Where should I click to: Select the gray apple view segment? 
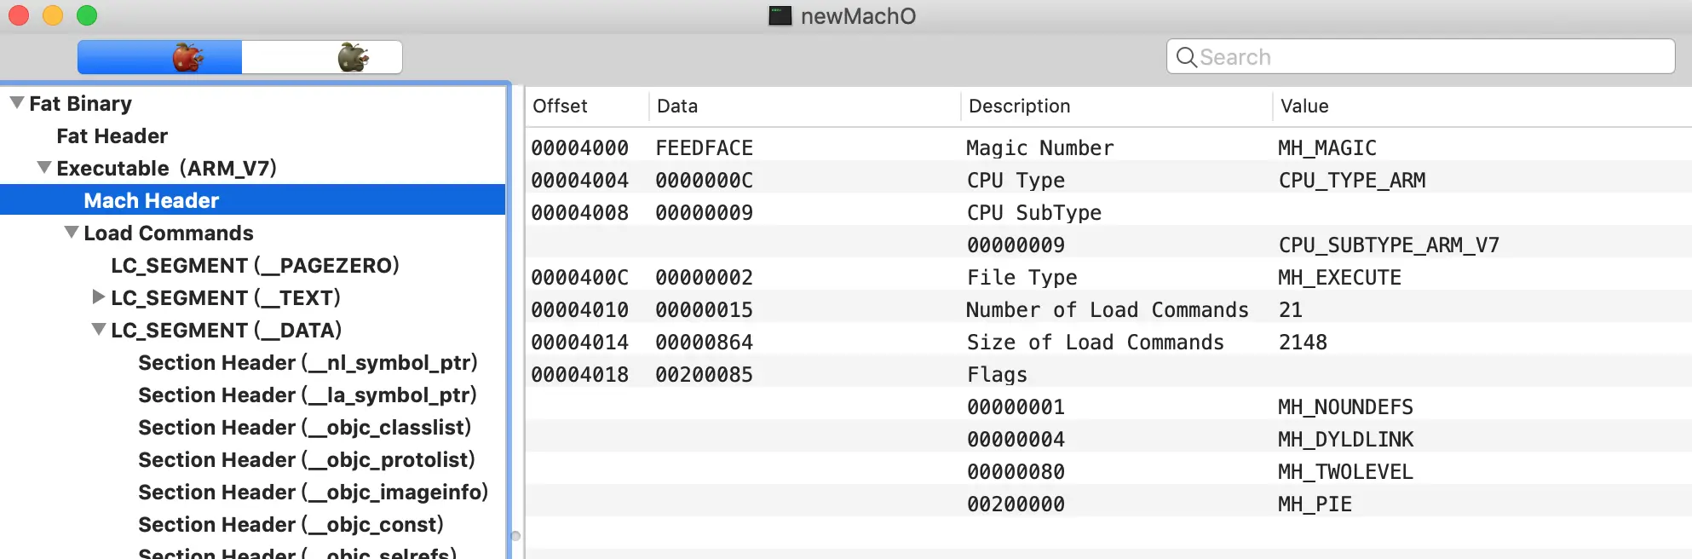pos(322,57)
